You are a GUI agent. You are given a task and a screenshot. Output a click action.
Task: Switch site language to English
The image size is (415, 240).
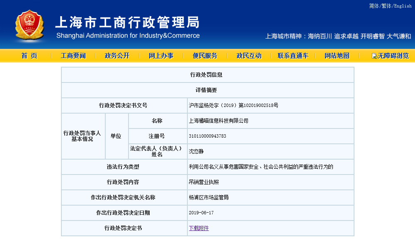(403, 6)
